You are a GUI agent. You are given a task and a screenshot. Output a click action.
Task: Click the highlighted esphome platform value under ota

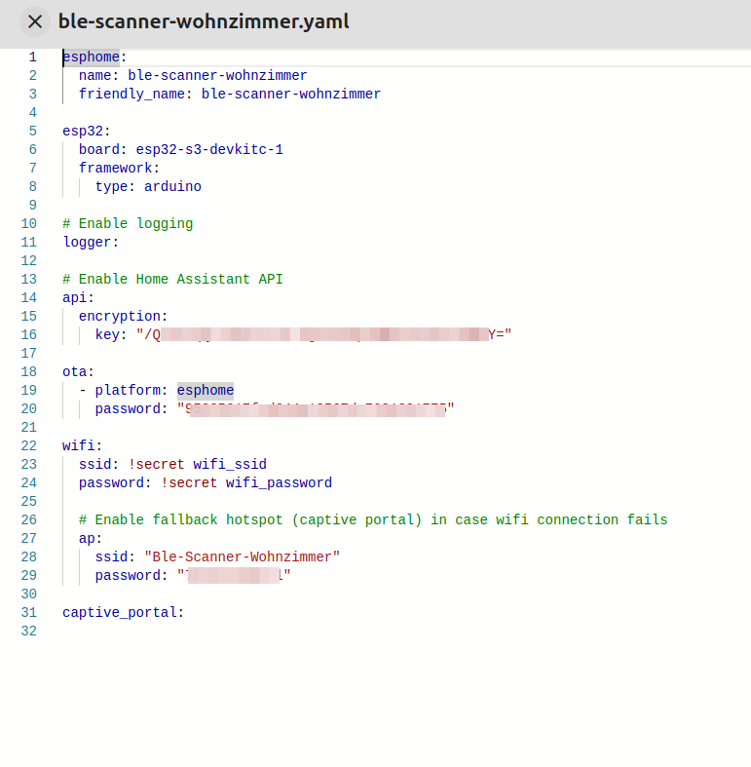(205, 390)
